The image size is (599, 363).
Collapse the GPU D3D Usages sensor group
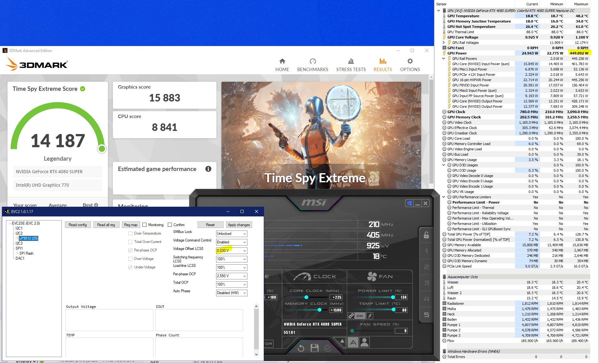click(x=443, y=165)
